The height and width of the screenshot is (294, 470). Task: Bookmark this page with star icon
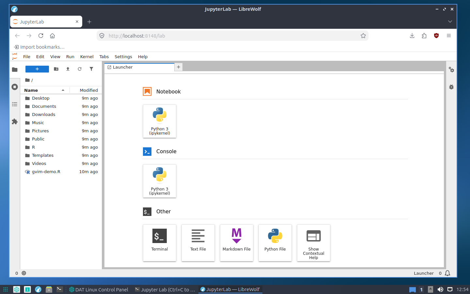coord(363,36)
